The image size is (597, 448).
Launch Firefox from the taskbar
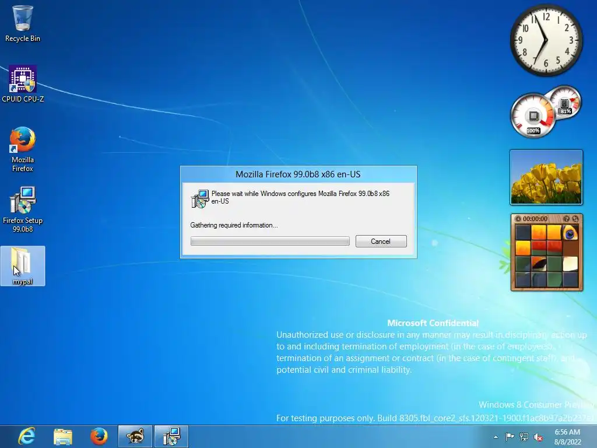[99, 436]
